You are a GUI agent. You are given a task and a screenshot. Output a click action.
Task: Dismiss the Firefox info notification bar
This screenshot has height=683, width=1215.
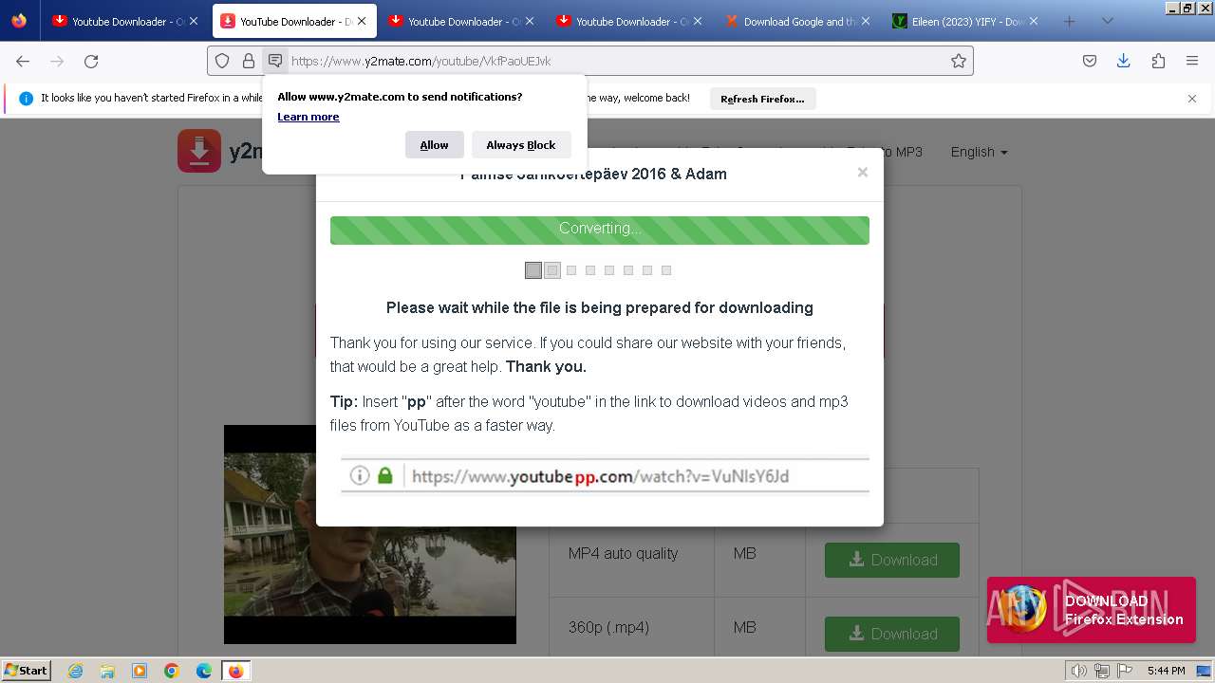pos(1192,99)
